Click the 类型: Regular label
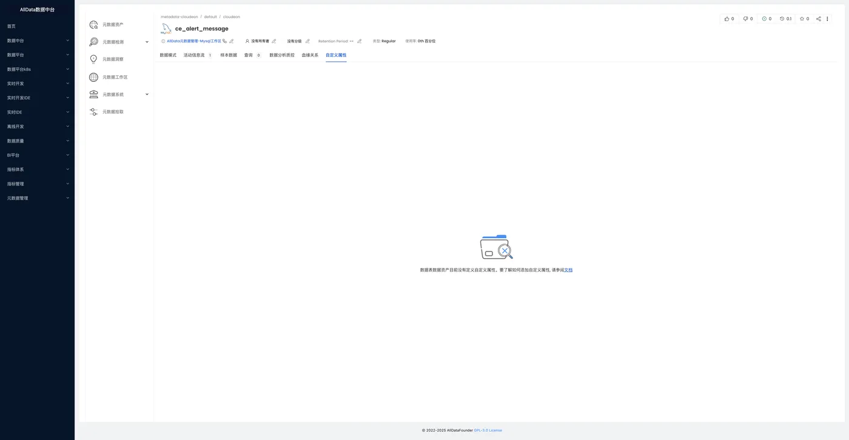 [x=384, y=41]
